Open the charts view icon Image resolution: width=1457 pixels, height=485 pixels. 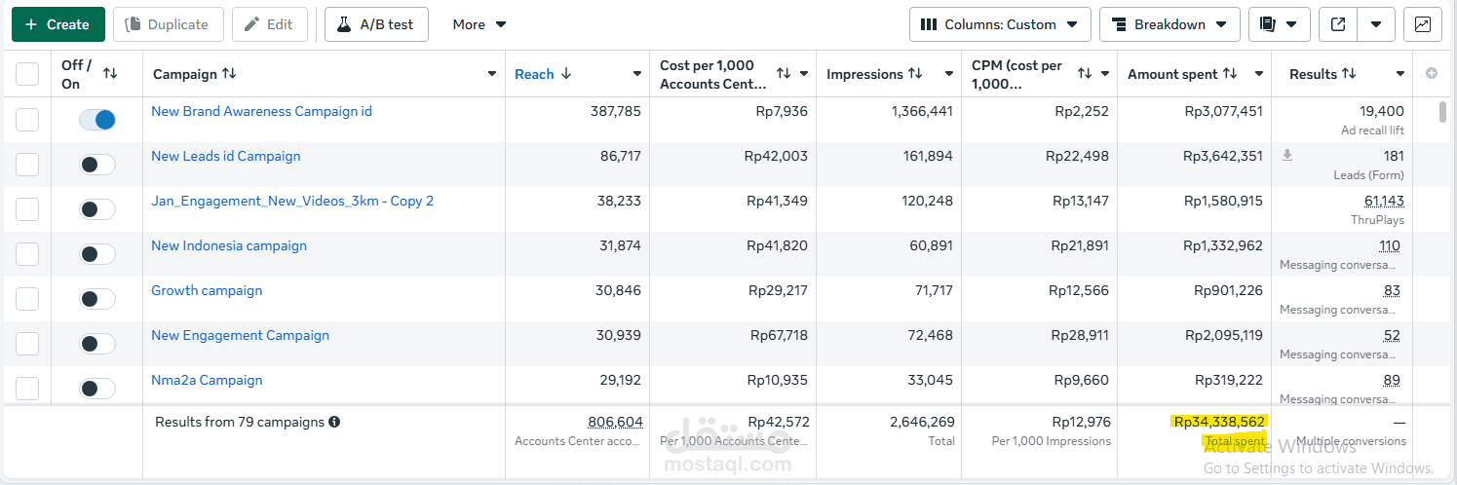coord(1422,24)
